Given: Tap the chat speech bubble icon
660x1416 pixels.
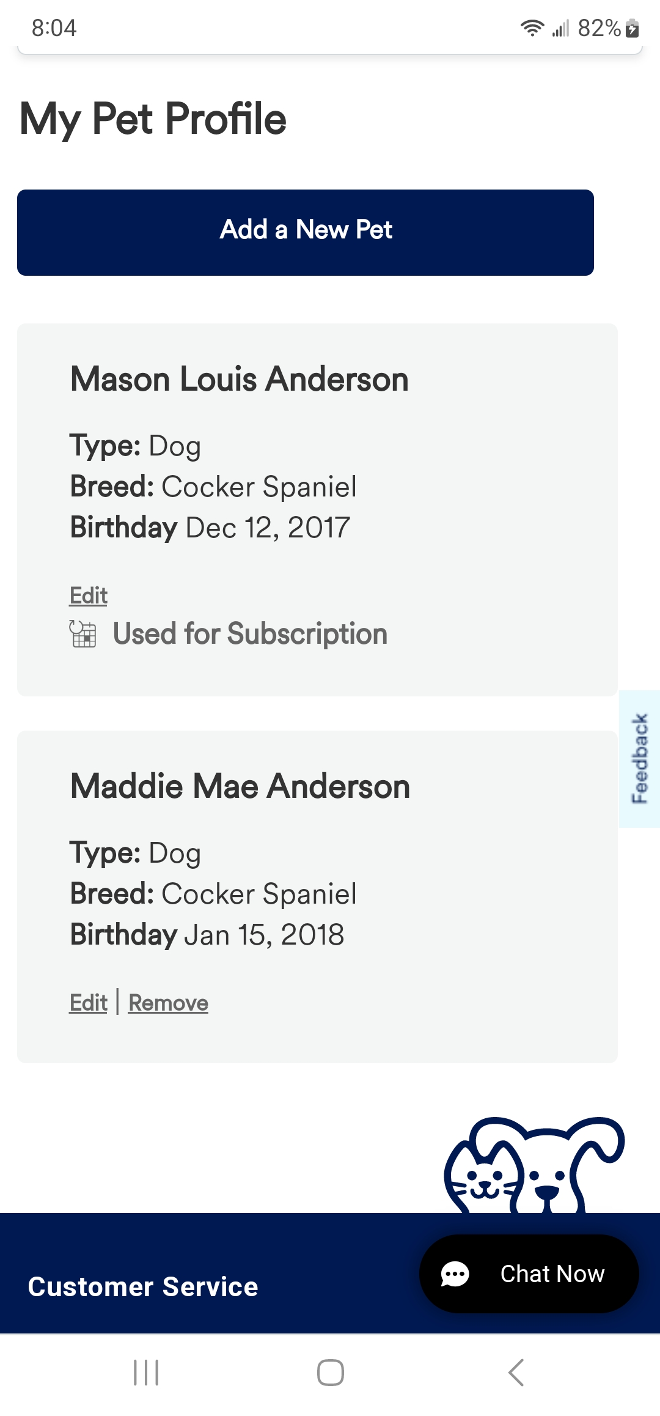Looking at the screenshot, I should pos(455,1274).
